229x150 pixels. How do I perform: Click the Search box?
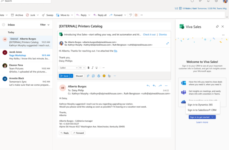pos(25,1)
